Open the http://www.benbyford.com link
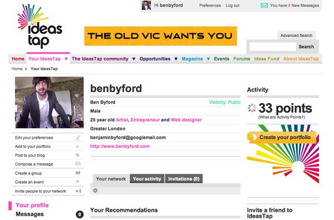Screen dimensions: 334x220 120,146
